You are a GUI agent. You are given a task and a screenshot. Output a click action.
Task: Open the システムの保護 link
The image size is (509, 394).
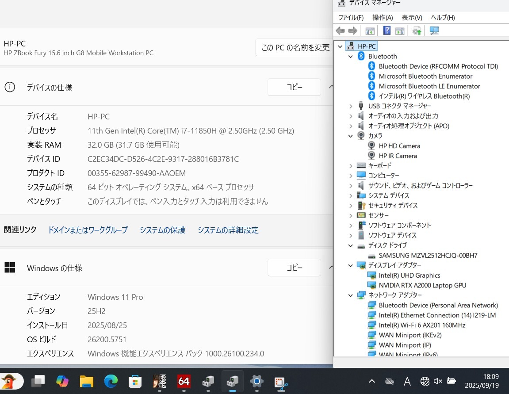pos(162,230)
